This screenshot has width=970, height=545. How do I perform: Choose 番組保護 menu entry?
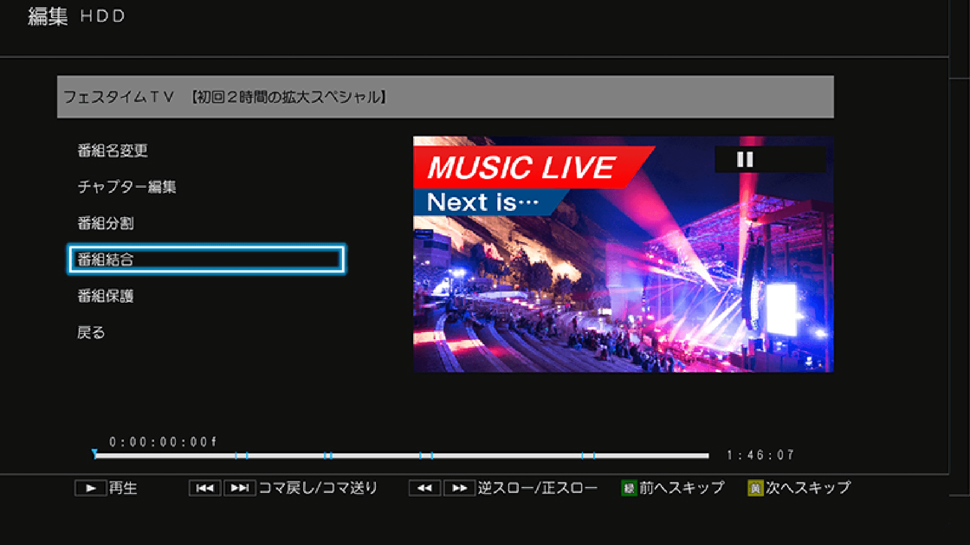click(x=105, y=296)
